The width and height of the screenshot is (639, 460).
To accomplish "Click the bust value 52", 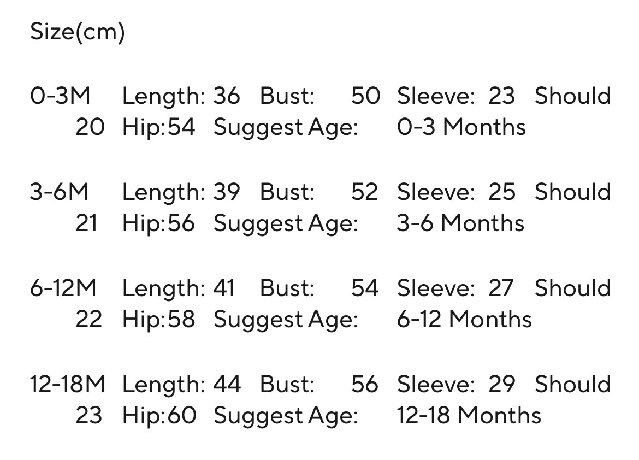I will click(x=364, y=192).
